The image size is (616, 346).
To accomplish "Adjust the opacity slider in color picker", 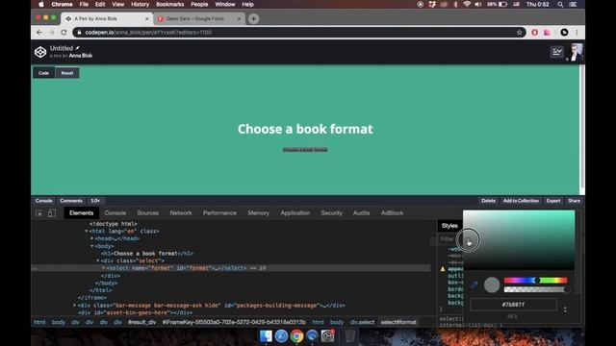I will click(536, 289).
